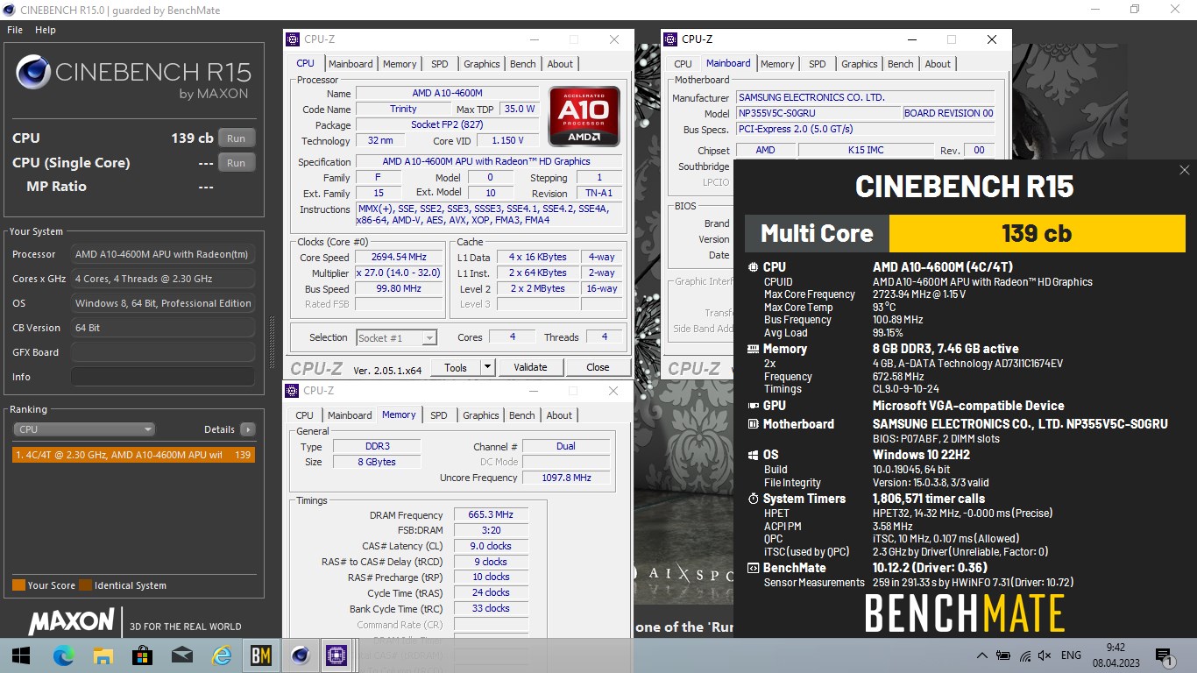Open volume control in system tray
The image size is (1197, 673).
click(1045, 655)
